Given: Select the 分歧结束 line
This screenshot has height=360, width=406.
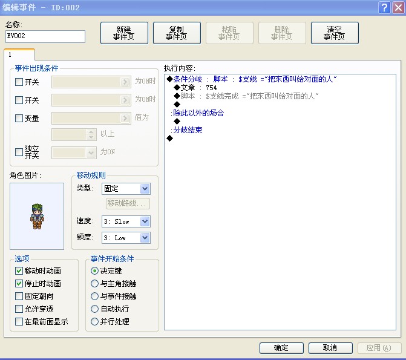Looking at the screenshot, I should click(x=186, y=130).
